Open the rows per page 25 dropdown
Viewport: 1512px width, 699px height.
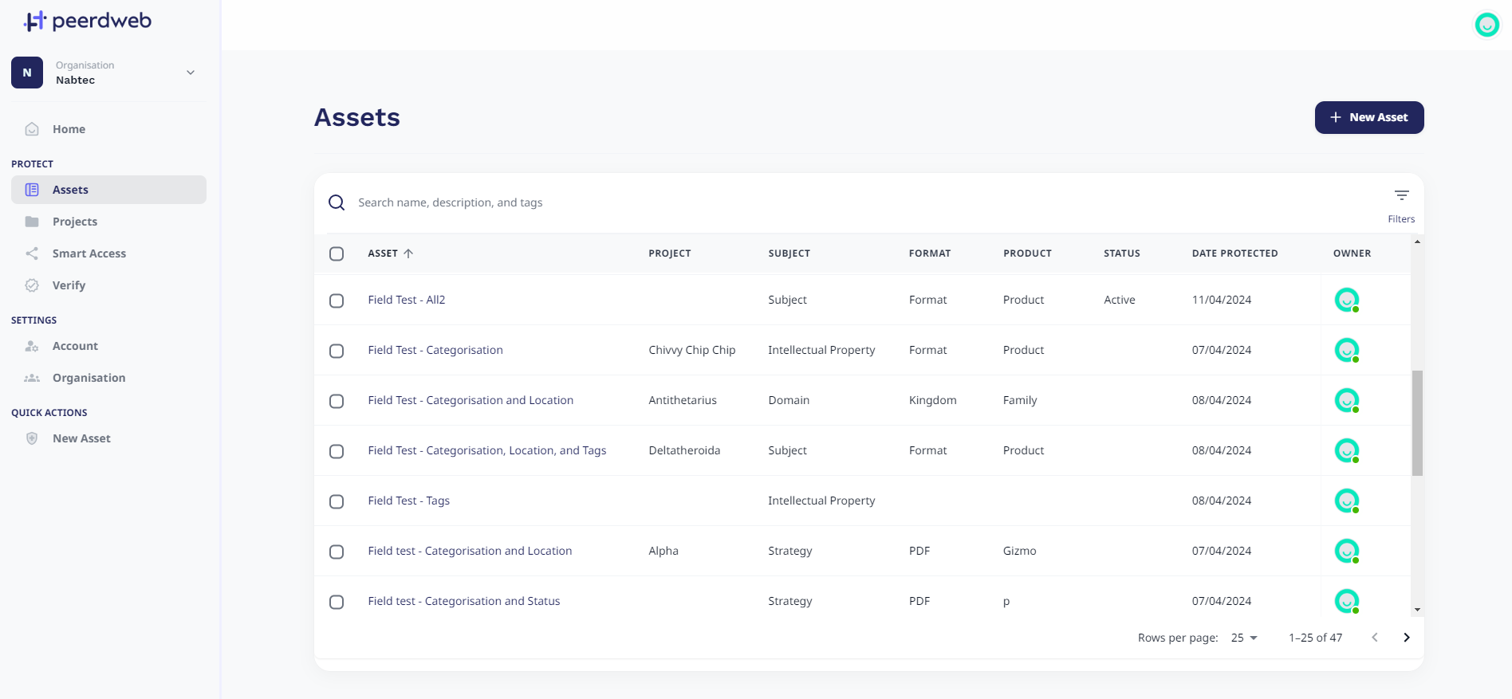point(1244,638)
